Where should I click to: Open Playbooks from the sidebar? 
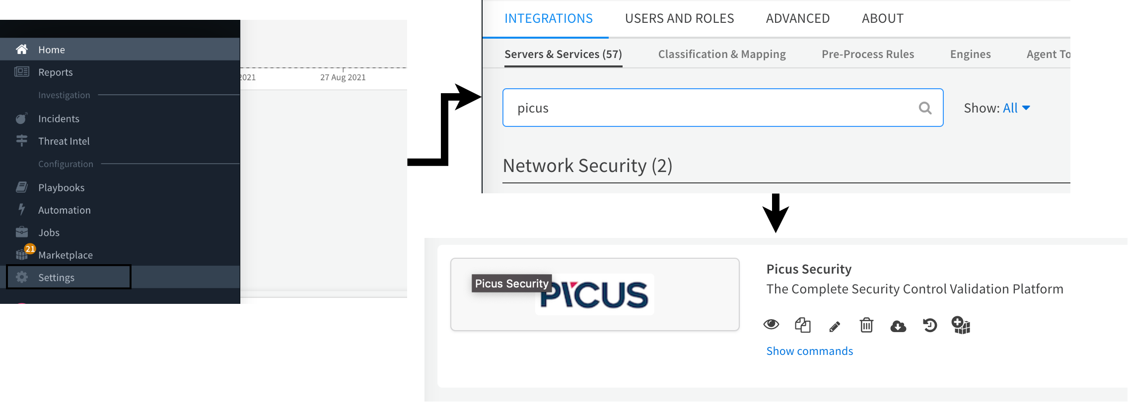(x=61, y=187)
